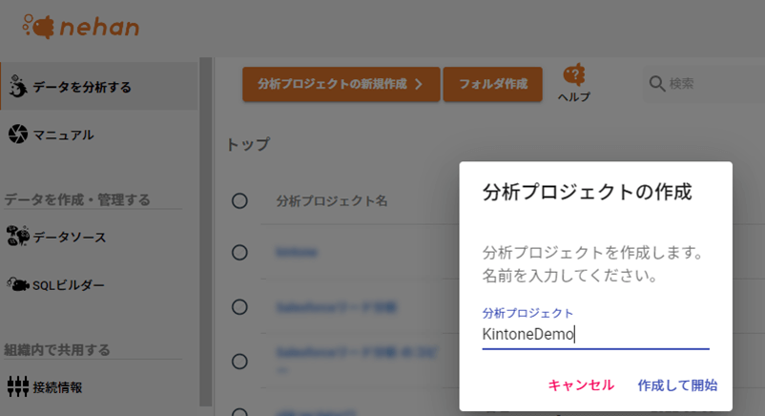Click the トップ breadcrumb
Screen dimensions: 765x416
[x=248, y=144]
